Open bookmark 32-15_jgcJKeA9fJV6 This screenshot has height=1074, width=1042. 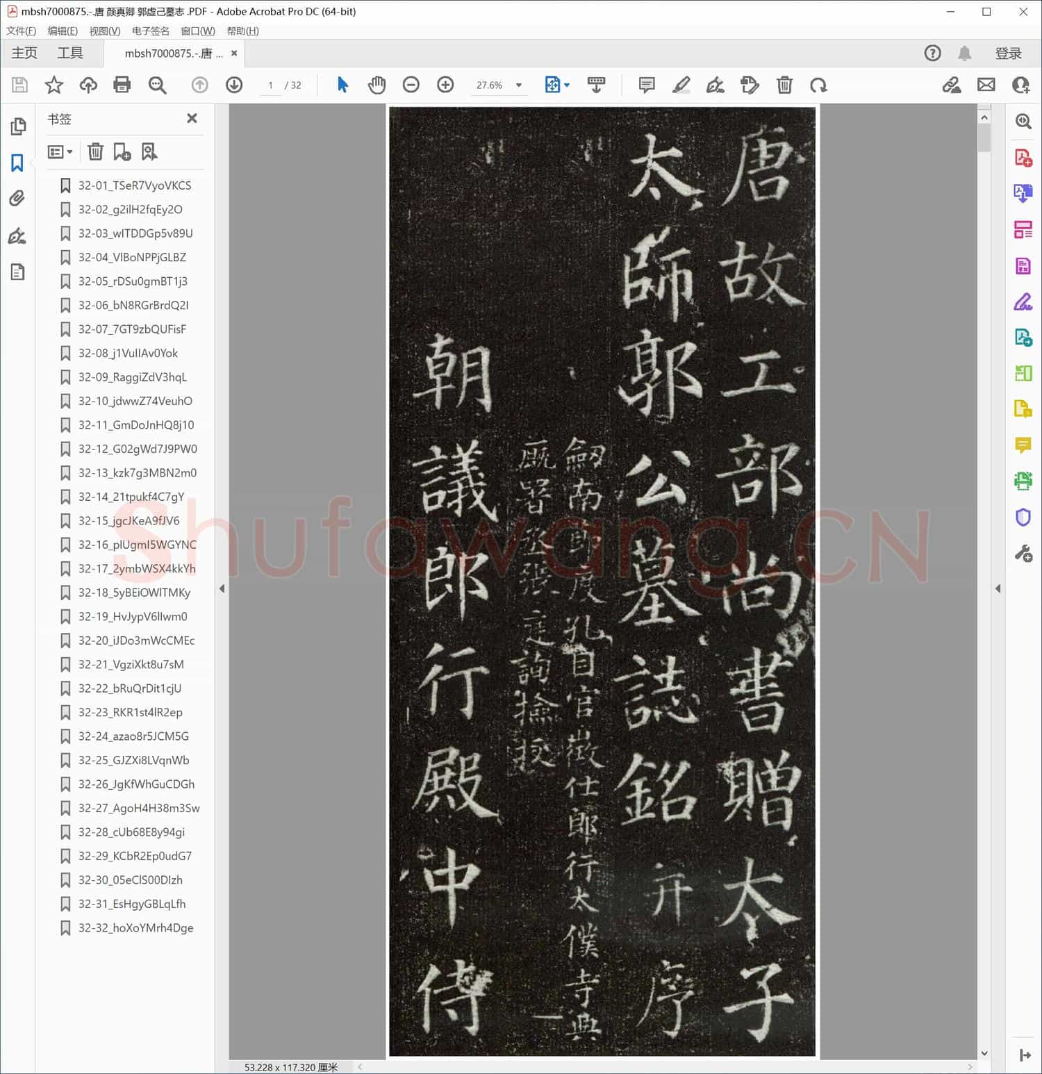[129, 520]
